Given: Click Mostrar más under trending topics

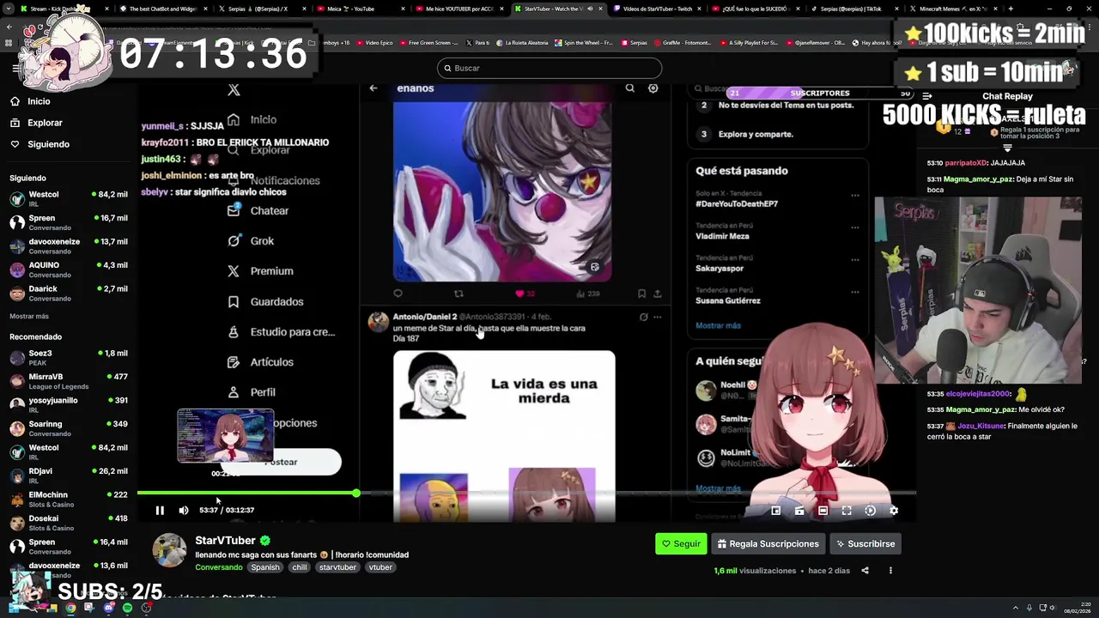Looking at the screenshot, I should pos(718,325).
